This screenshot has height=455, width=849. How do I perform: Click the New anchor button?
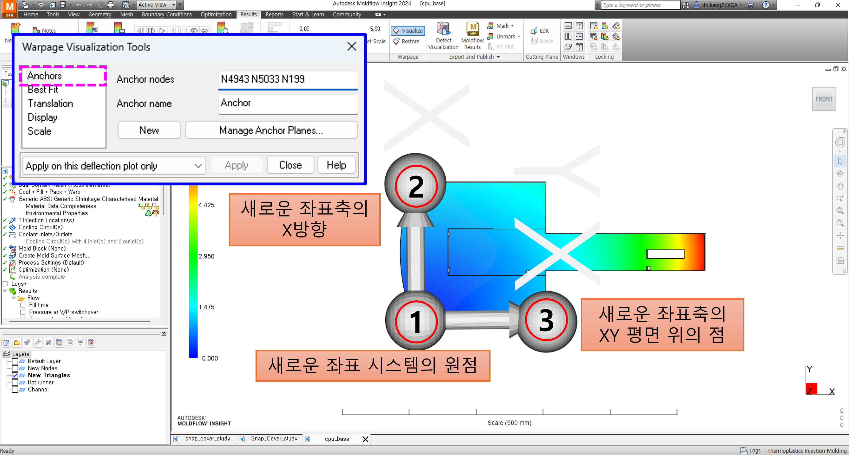(x=149, y=130)
